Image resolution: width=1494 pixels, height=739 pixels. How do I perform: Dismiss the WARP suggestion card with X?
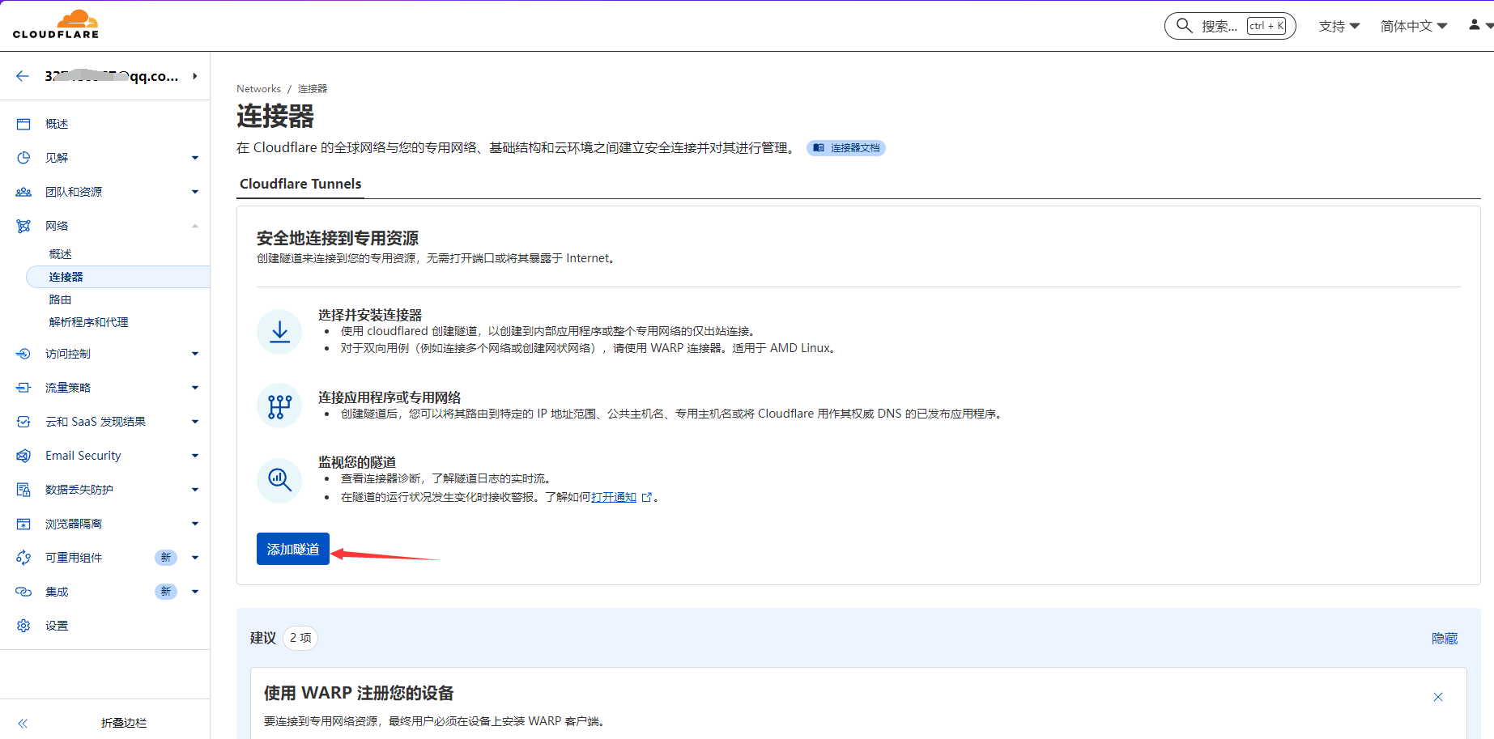click(x=1438, y=697)
